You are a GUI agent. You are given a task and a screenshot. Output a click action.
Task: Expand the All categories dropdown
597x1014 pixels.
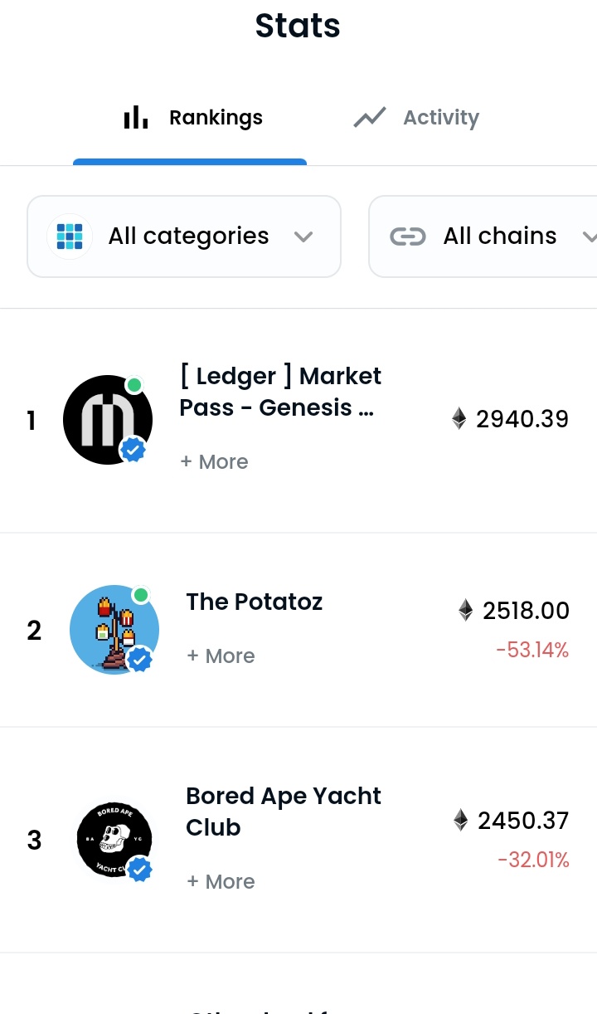click(x=184, y=236)
